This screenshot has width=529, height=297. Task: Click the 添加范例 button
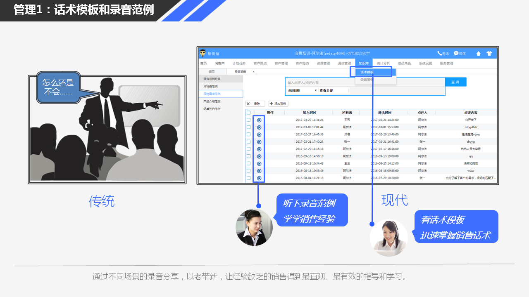coord(278,104)
